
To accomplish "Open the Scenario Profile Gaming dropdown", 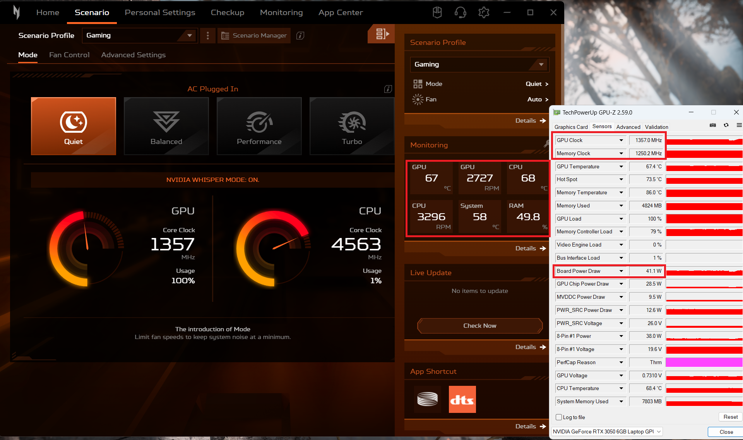I will [x=140, y=36].
